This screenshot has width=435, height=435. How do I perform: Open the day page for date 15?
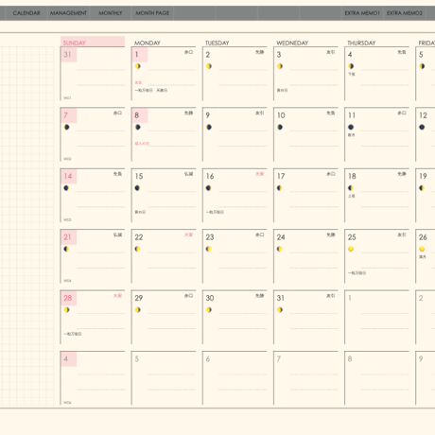[139, 176]
